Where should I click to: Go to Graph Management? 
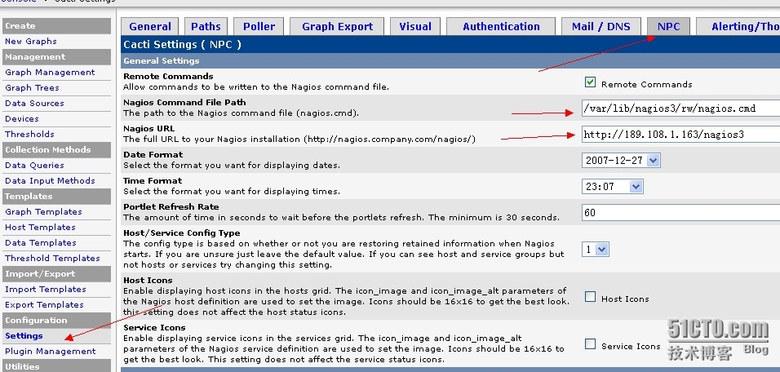50,72
